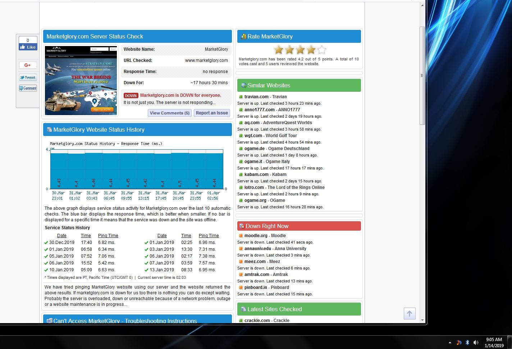Image resolution: width=512 pixels, height=349 pixels.
Task: Click green status icon beside kabam.com
Action: point(241,174)
